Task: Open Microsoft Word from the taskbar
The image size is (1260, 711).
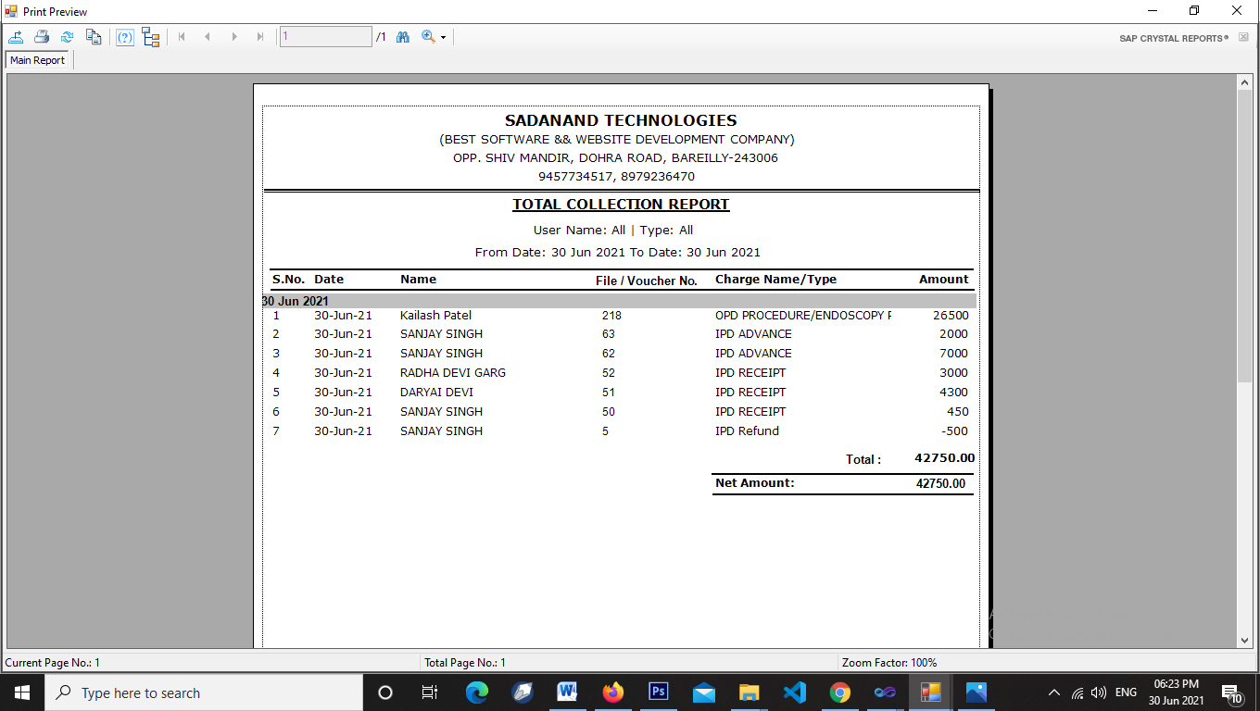Action: [568, 692]
